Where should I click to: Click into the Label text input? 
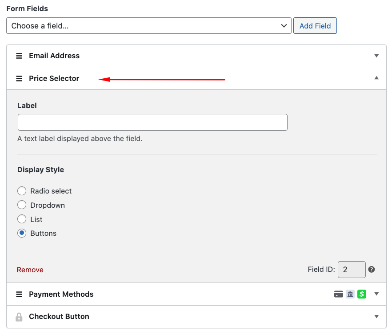tap(152, 122)
